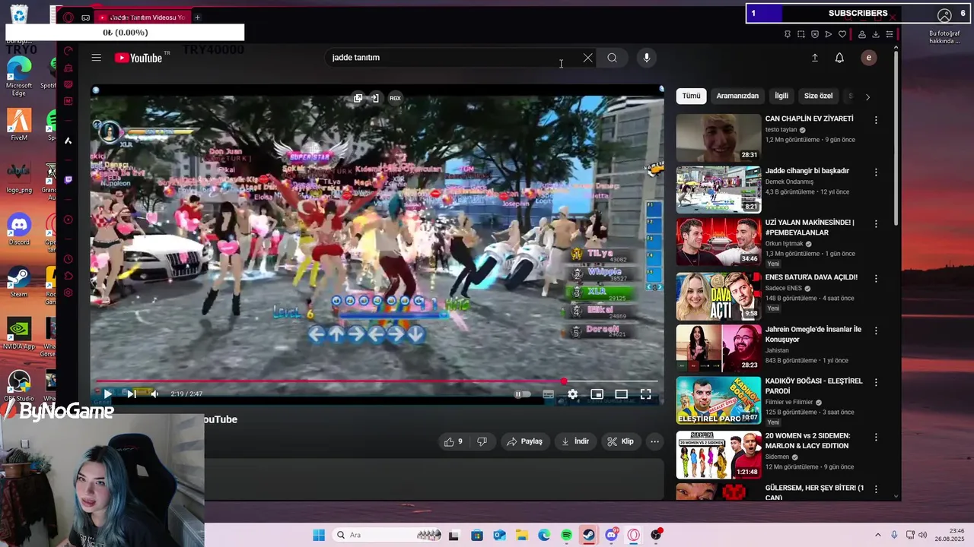This screenshot has width=974, height=547.
Task: Open the YouTube hamburger guide menu
Action: point(96,58)
